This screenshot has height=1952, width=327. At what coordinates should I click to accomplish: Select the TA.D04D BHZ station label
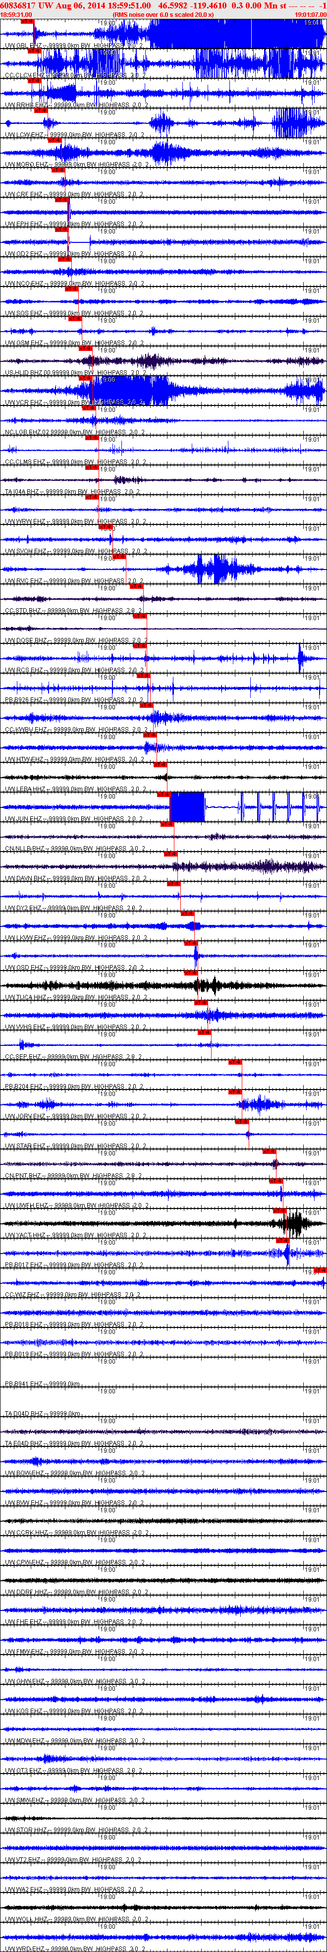tap(23, 1413)
